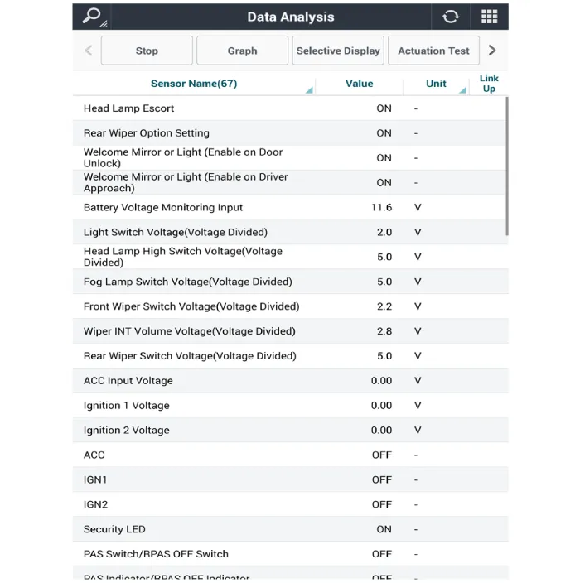This screenshot has width=580, height=583.
Task: Click the refresh icon in title bar
Action: 451,17
